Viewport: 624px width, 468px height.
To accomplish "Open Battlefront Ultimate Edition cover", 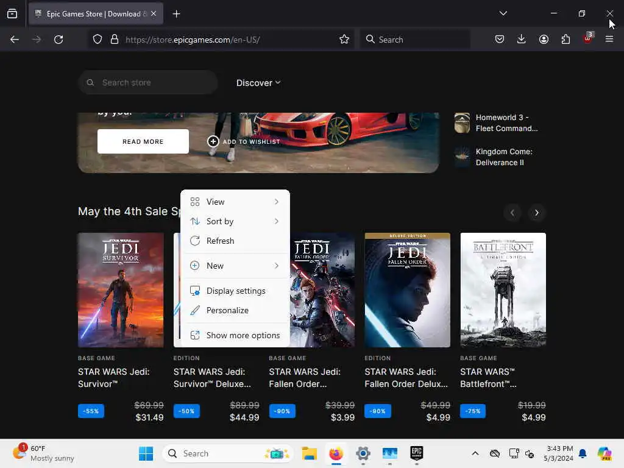I will tap(503, 290).
